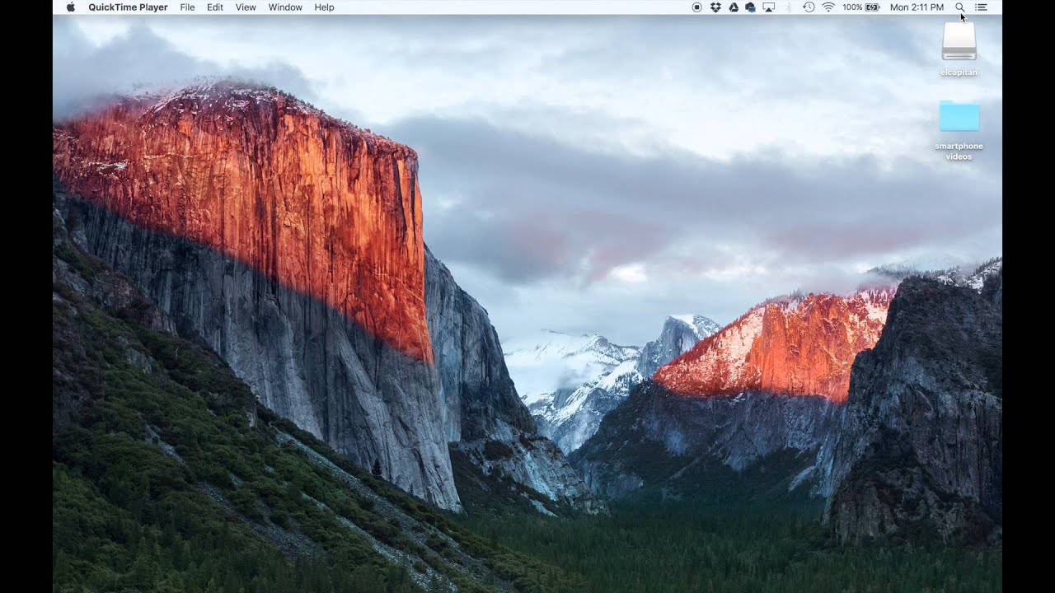Open the Time Machine menu
Viewport: 1055px width, 593px height.
(x=809, y=7)
